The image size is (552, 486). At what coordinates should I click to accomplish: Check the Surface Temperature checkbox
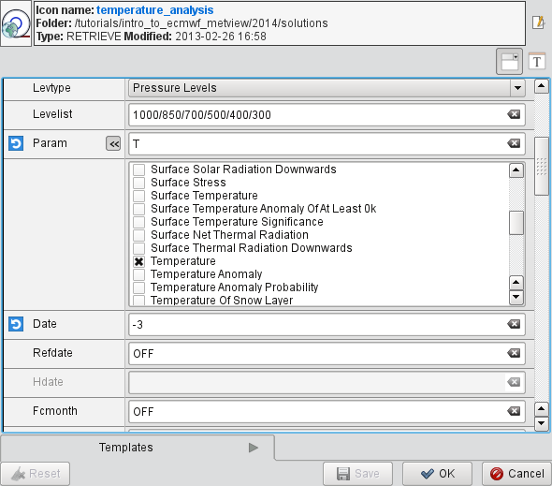pos(139,196)
